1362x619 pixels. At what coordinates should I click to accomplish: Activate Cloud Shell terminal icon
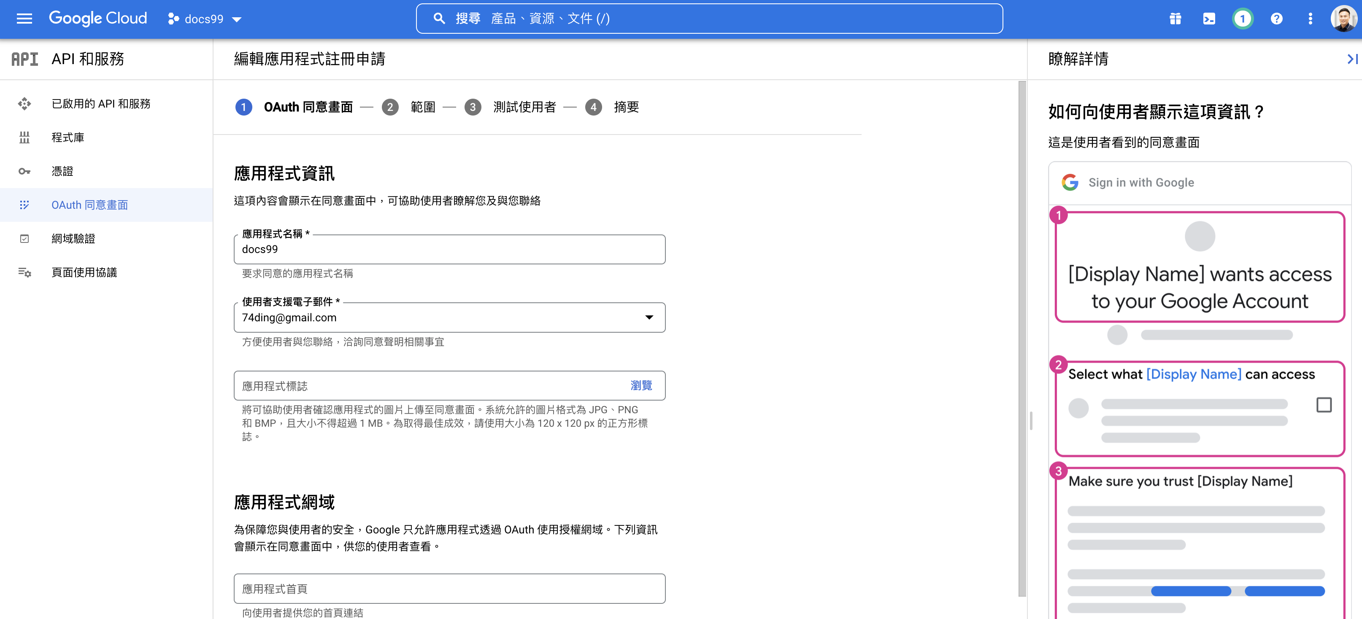pos(1209,19)
